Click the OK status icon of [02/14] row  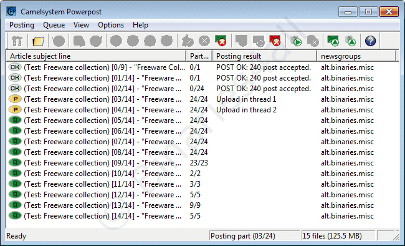click(15, 89)
